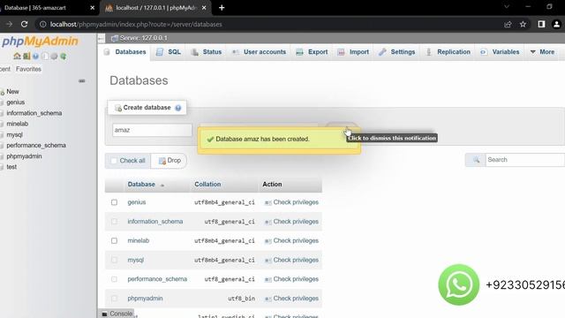Open navigation panel settings gear icon
The image size is (565, 318).
tap(54, 57)
